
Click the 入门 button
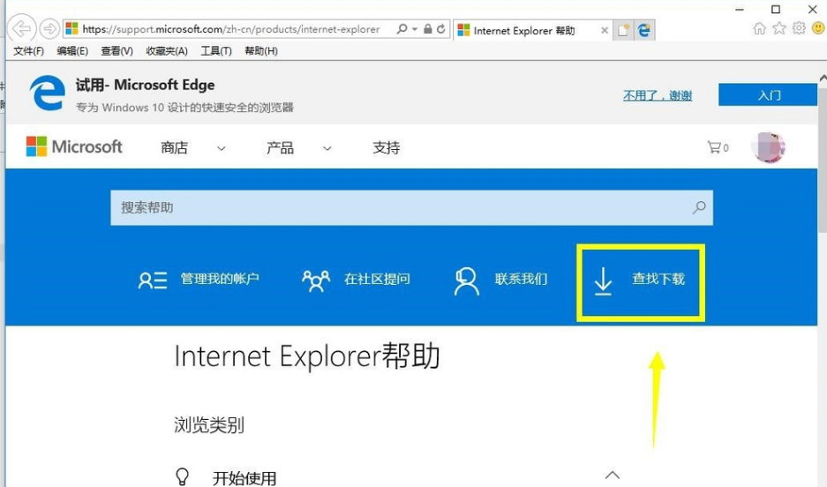769,95
